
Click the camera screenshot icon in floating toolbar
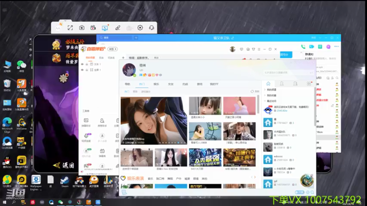82,28
